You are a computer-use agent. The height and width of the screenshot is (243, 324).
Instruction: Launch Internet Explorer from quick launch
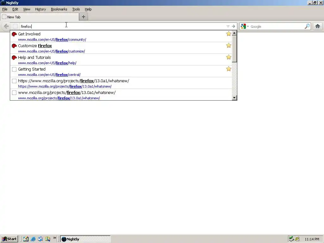(x=33, y=239)
